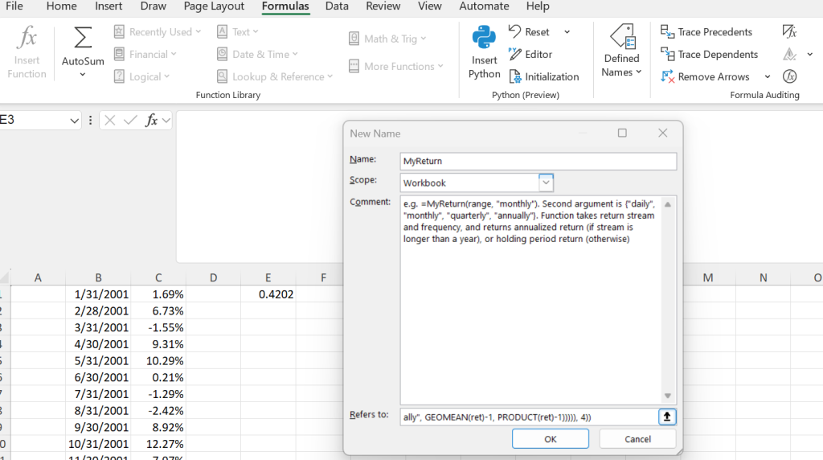Click the Python Reset icon
The width and height of the screenshot is (823, 460).
515,32
